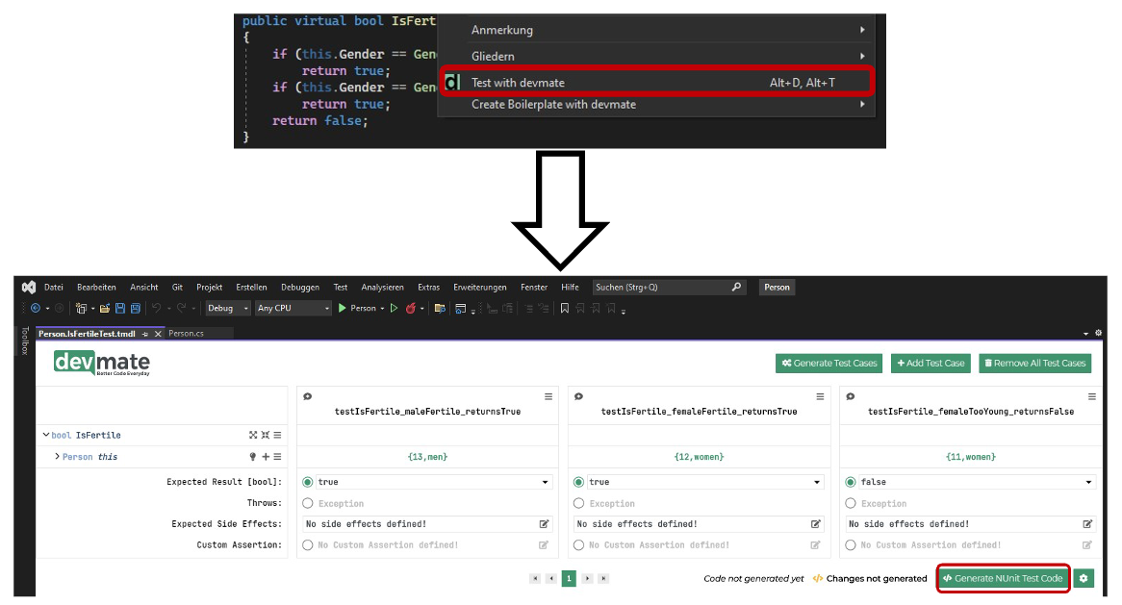Open menu icon of femaleFertile test case
The image size is (1122, 605).
820,396
